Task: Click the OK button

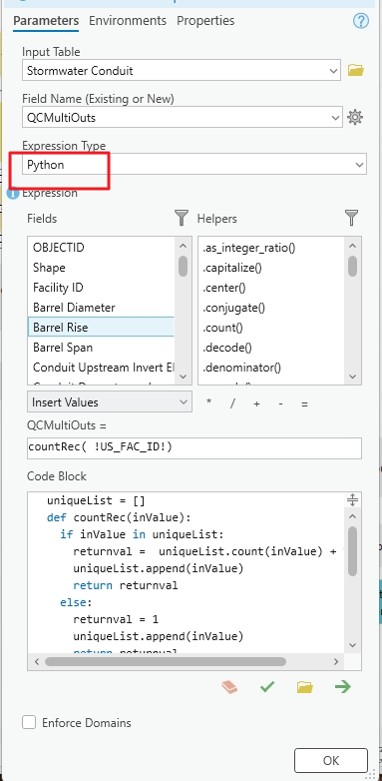Action: click(331, 761)
